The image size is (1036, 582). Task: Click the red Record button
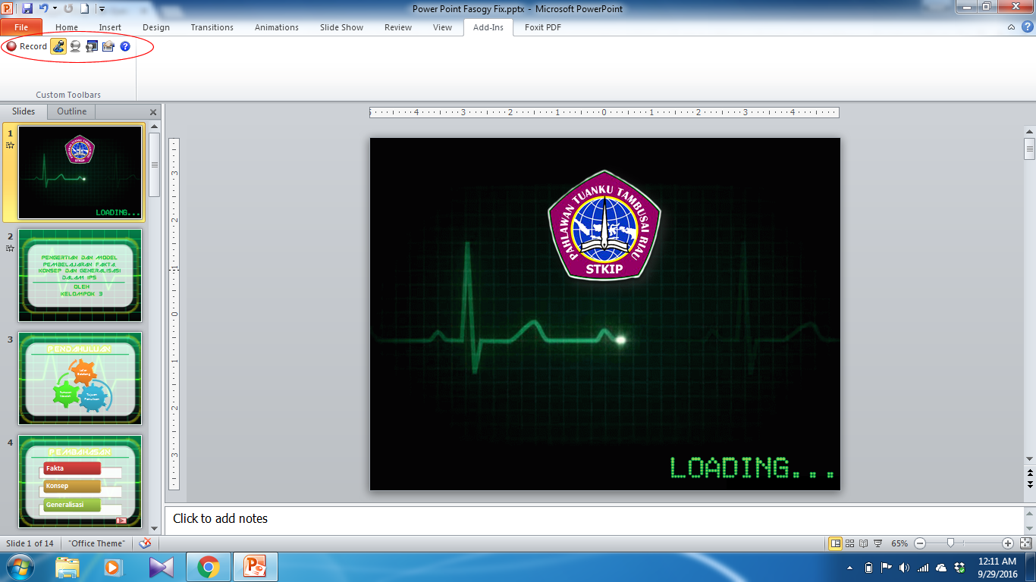click(27, 46)
